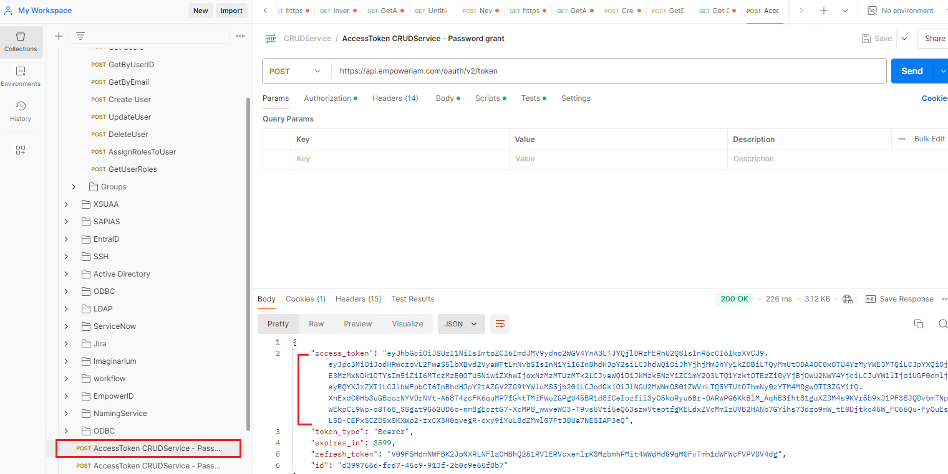Expand the SAPIAS folder
The image size is (948, 474).
coord(67,222)
